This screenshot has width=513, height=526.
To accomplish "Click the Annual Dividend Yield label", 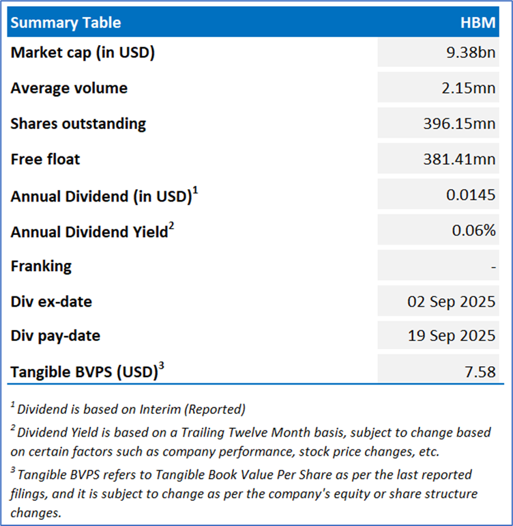I will [89, 232].
